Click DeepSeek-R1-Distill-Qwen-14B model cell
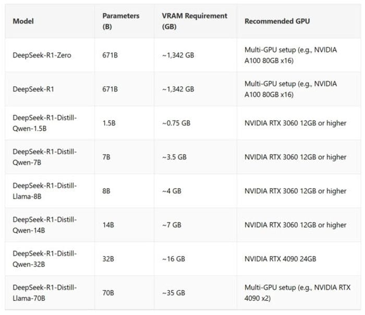This screenshot has width=365, height=315. (45, 225)
